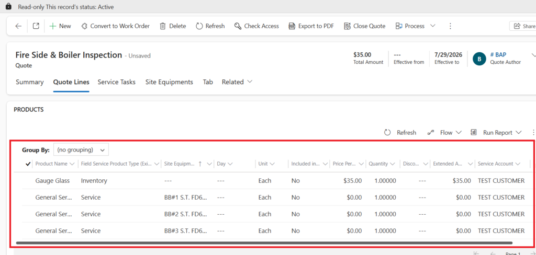Open the Run Report dropdown
This screenshot has height=255, width=536.
[496, 132]
